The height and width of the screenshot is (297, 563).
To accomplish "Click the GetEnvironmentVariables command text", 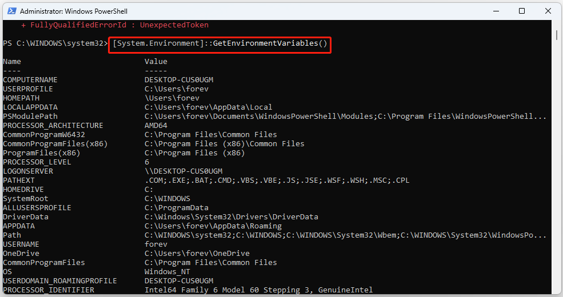I will point(219,43).
